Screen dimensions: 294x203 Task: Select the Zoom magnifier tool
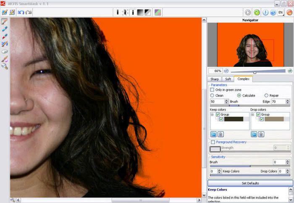tap(5, 66)
